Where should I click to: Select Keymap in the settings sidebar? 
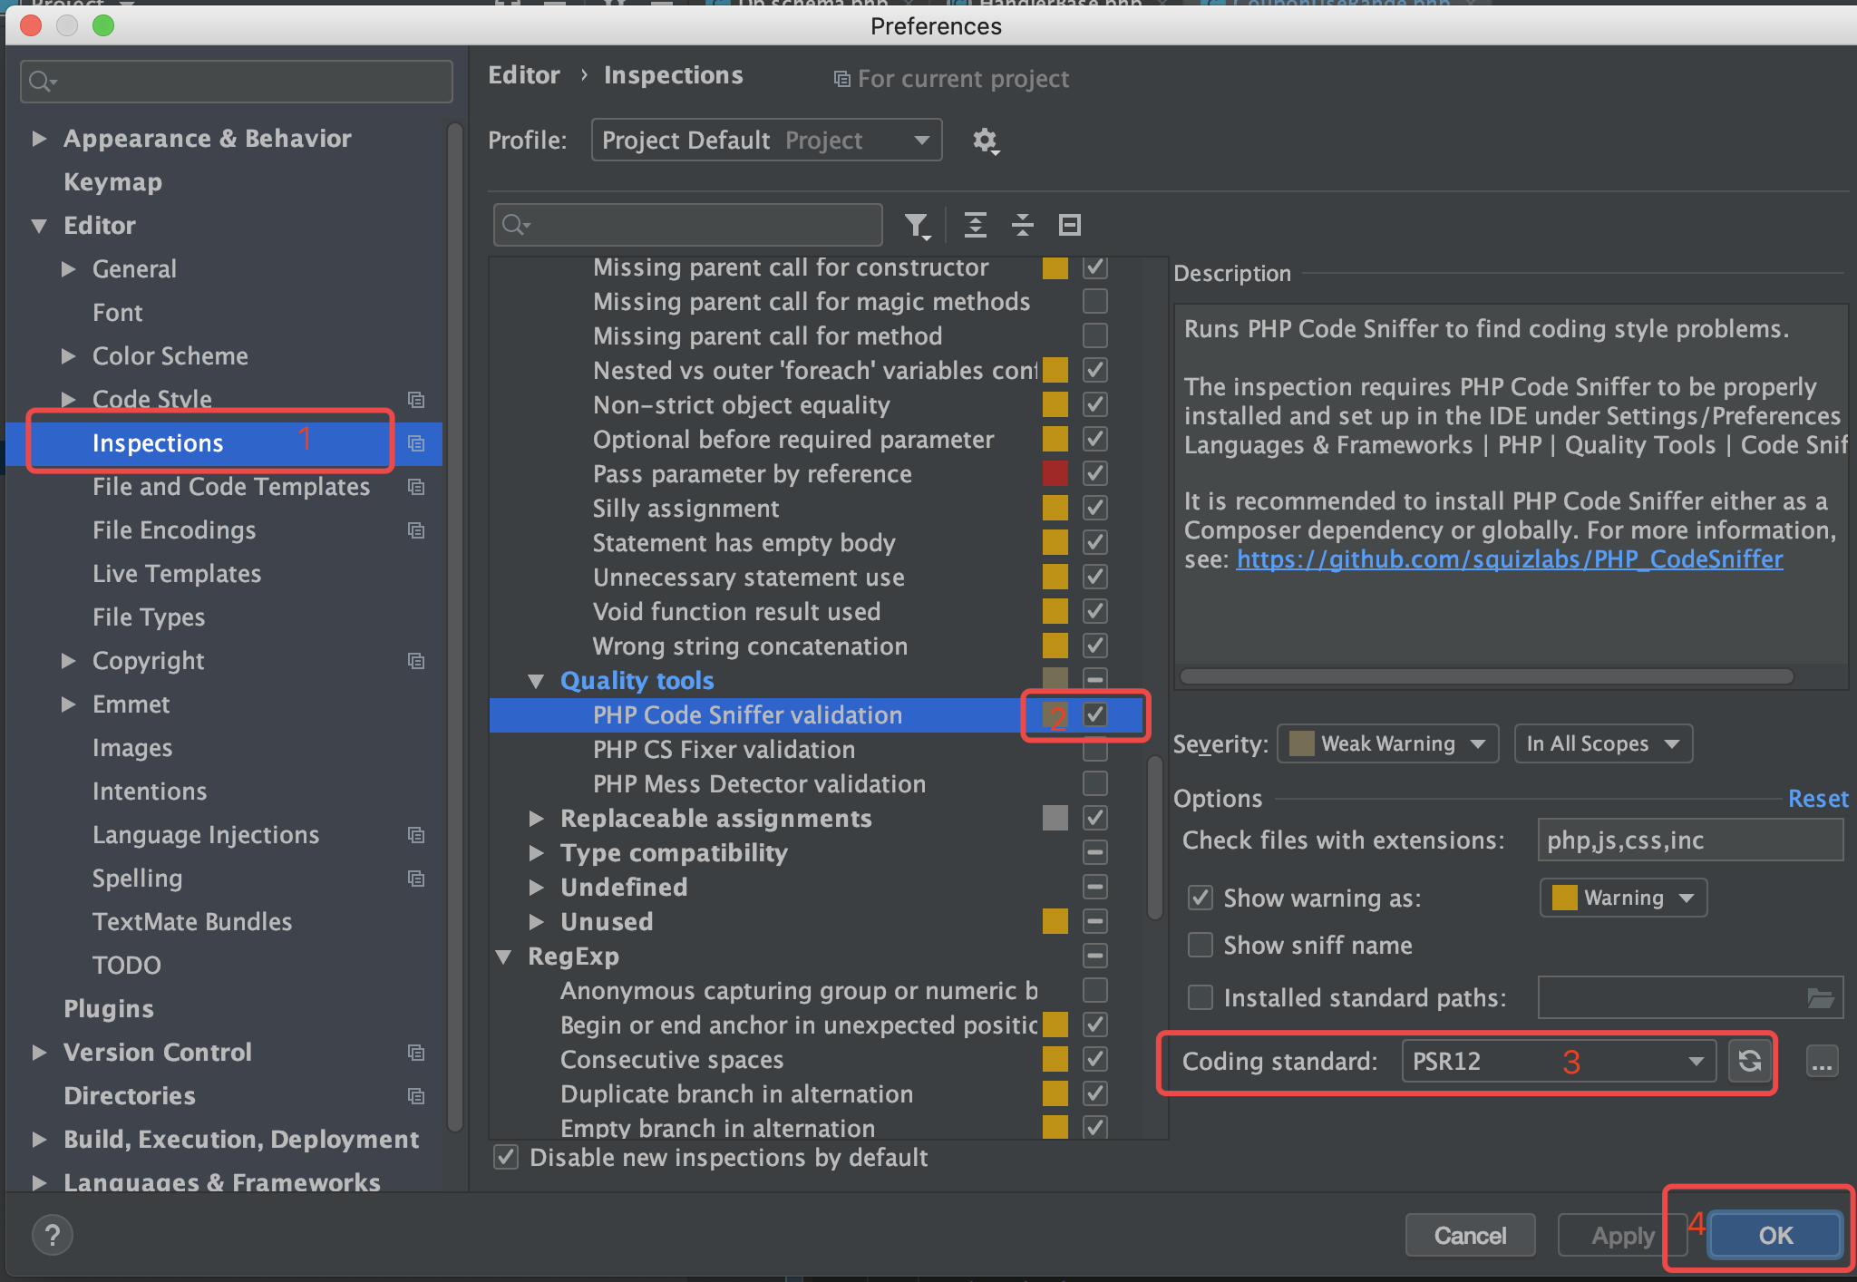click(112, 181)
